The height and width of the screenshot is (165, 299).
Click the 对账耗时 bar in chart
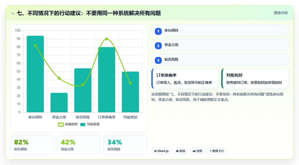click(131, 92)
